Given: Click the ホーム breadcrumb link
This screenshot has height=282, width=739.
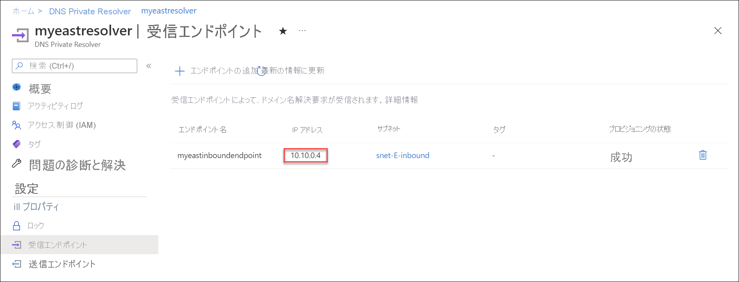Looking at the screenshot, I should coord(23,11).
